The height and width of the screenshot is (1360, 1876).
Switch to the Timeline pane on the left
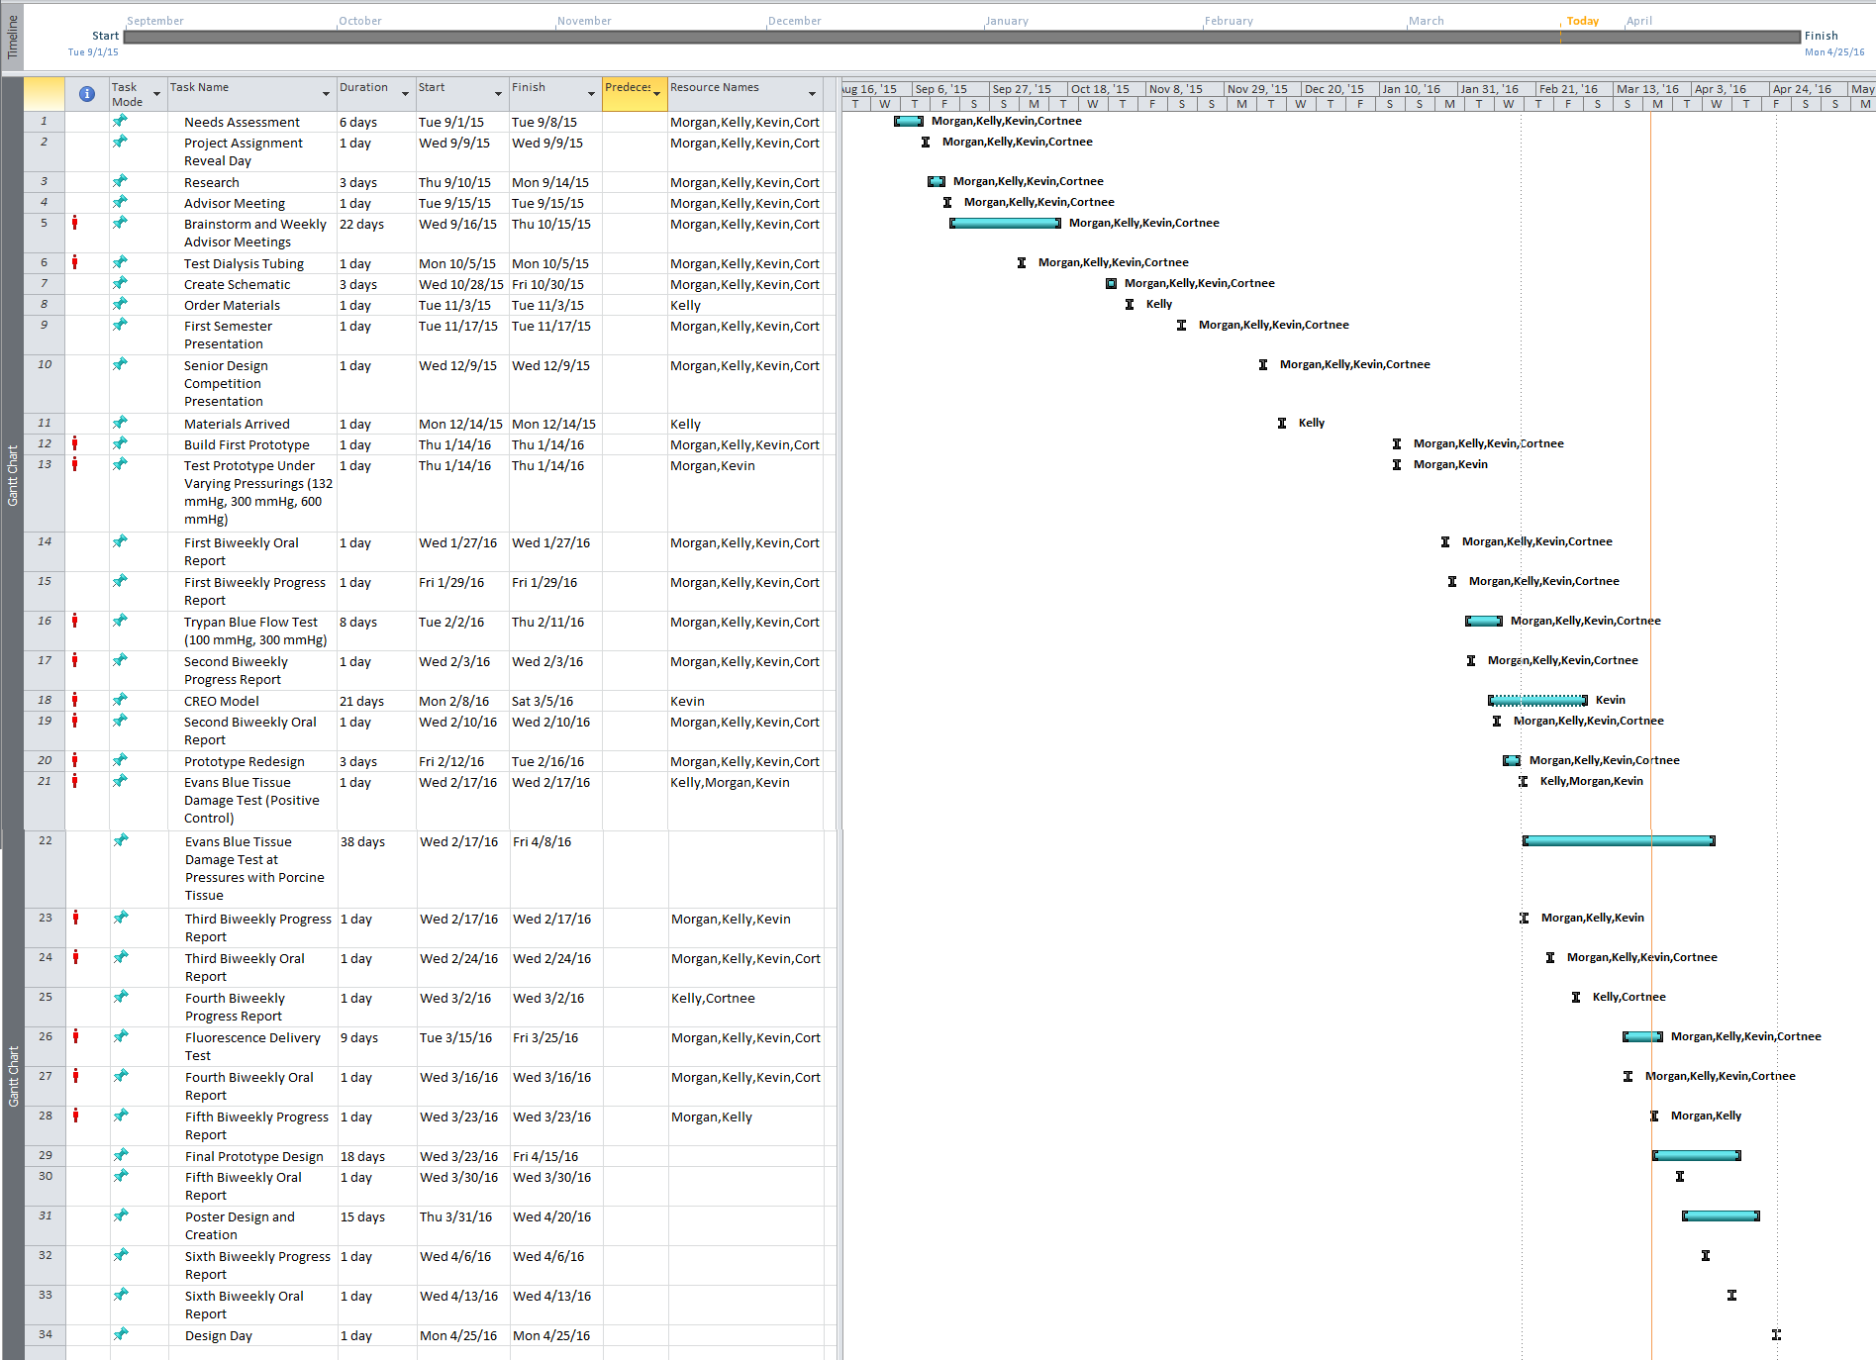(13, 38)
